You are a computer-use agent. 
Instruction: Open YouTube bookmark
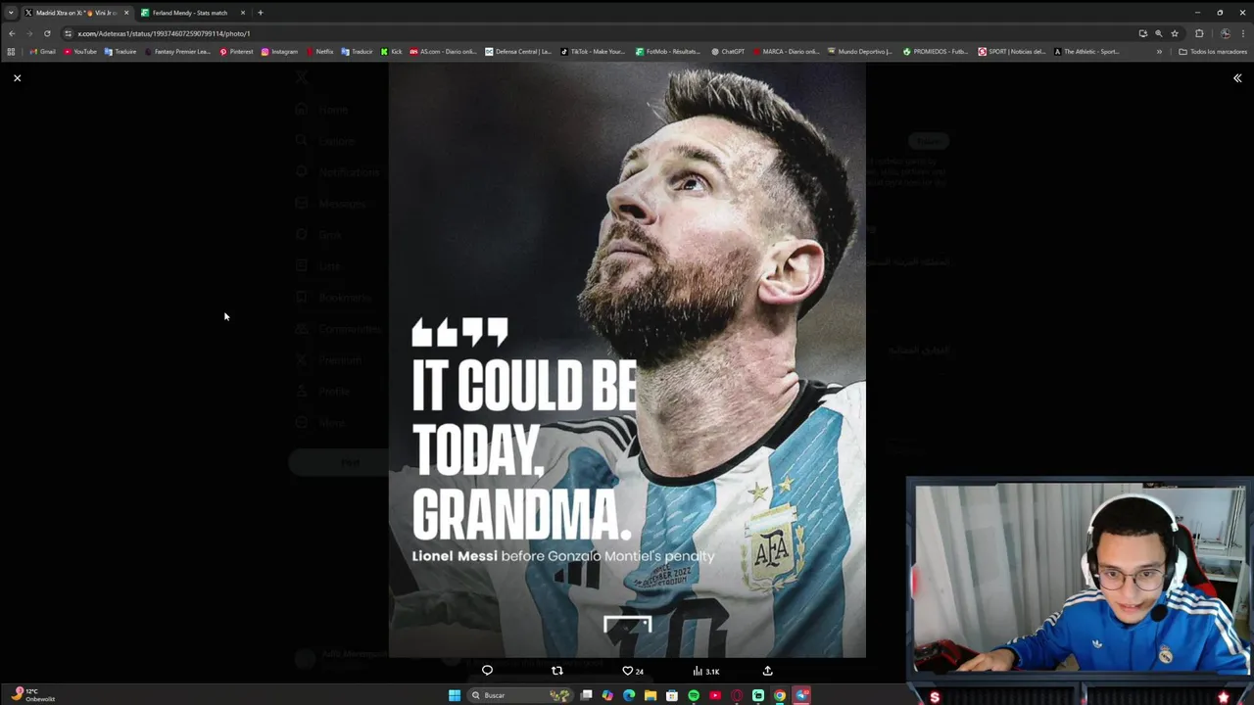pos(80,52)
